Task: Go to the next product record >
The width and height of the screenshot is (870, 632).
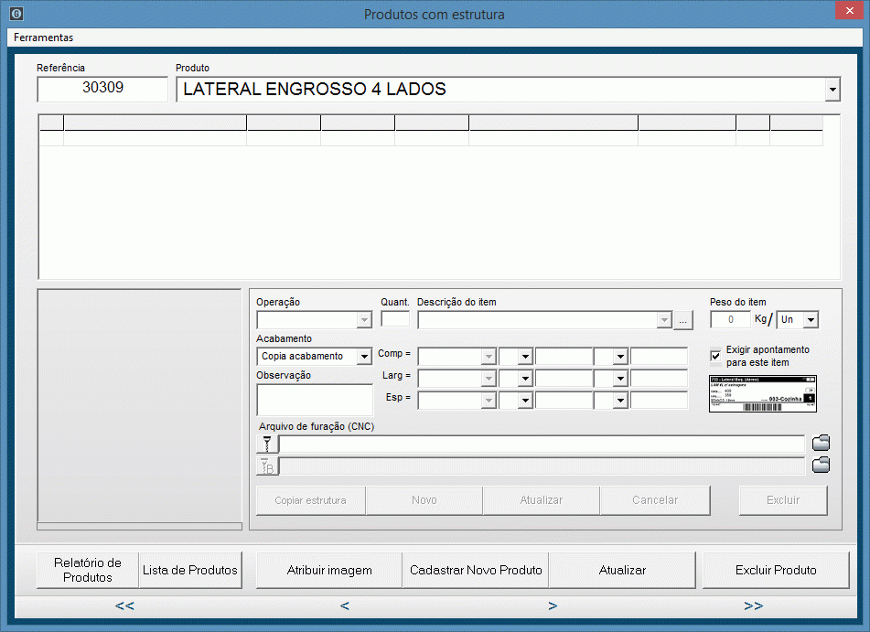Action: (x=553, y=605)
